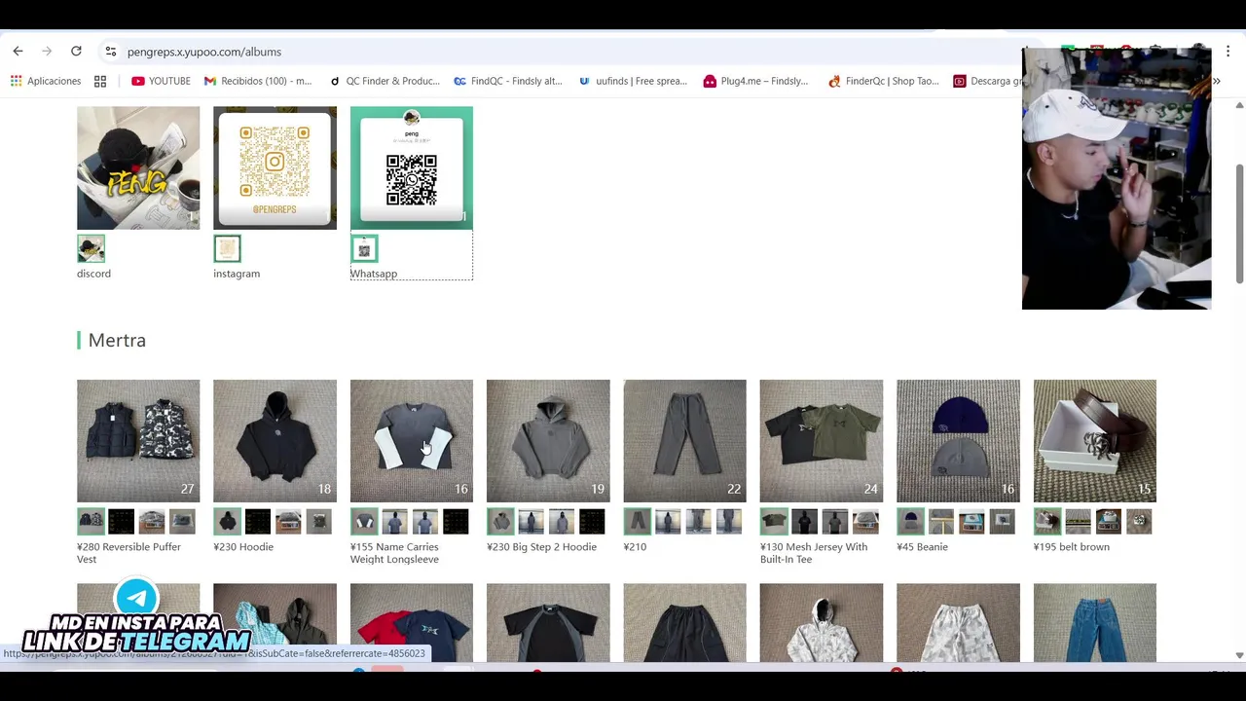Select last mini preview under ¥45 Beanie
This screenshot has width=1246, height=701.
[1003, 522]
